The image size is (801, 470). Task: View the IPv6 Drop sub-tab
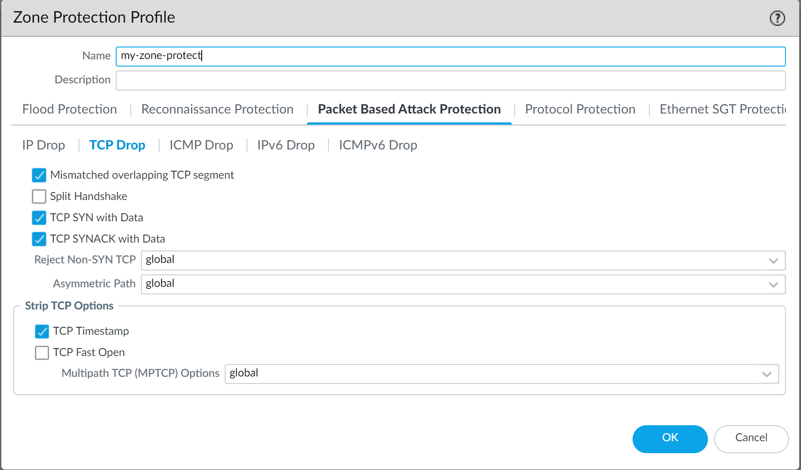[286, 145]
